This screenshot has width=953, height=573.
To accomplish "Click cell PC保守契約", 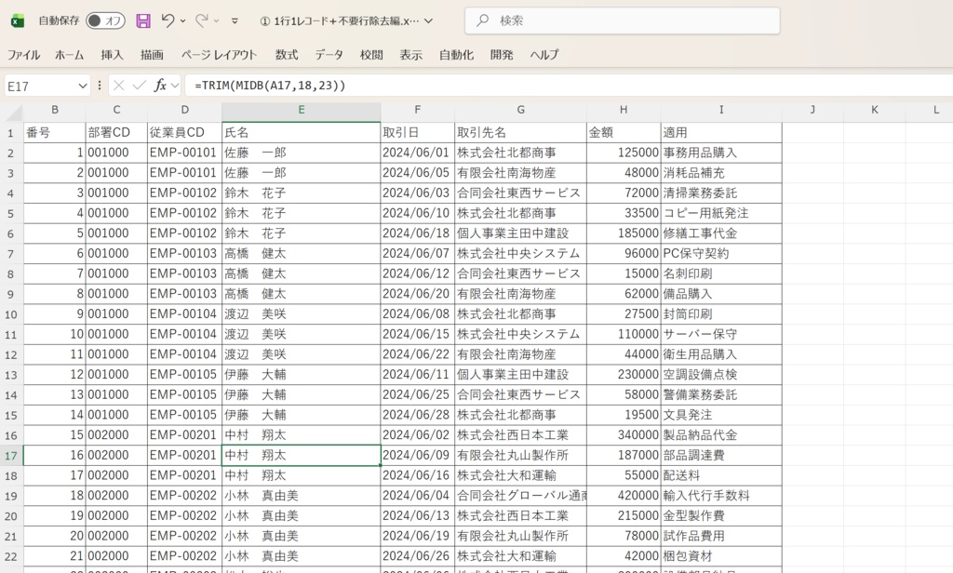I will coord(721,253).
